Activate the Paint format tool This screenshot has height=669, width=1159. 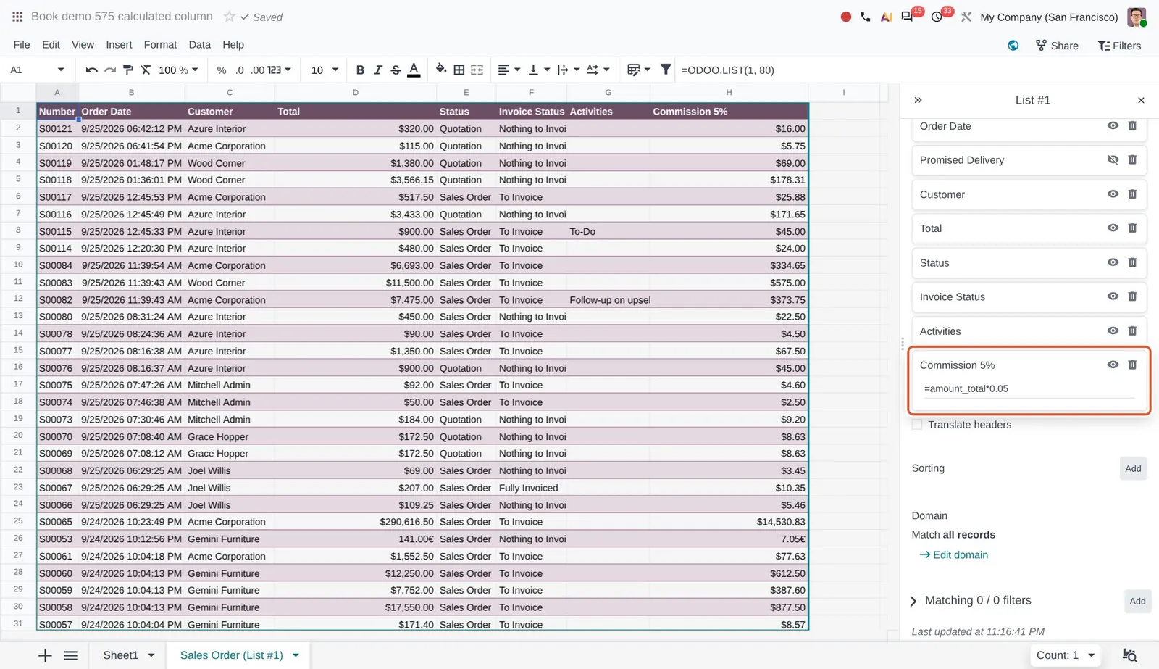click(x=128, y=70)
